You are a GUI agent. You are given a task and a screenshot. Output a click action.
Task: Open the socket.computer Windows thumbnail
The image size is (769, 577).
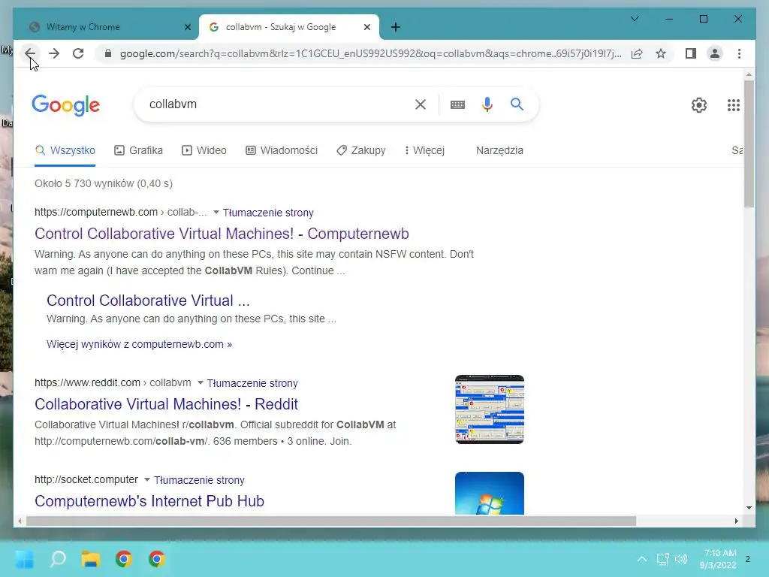(490, 493)
